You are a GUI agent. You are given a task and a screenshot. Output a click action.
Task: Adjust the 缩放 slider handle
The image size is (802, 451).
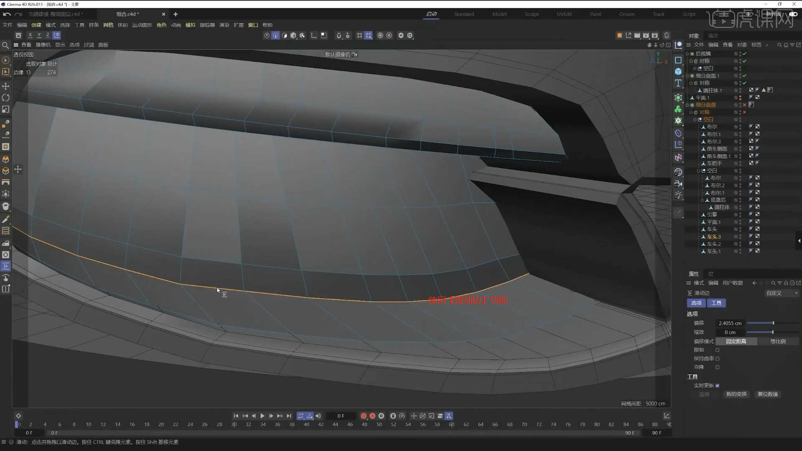click(773, 332)
